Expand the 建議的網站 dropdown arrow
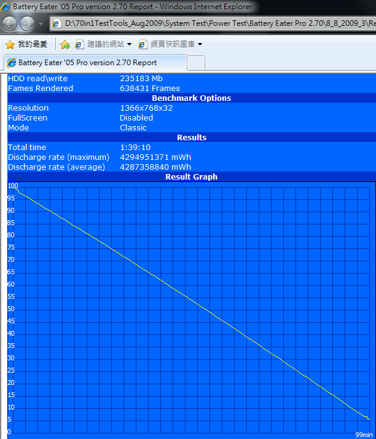Viewport: 376px width, 439px height. [x=129, y=44]
